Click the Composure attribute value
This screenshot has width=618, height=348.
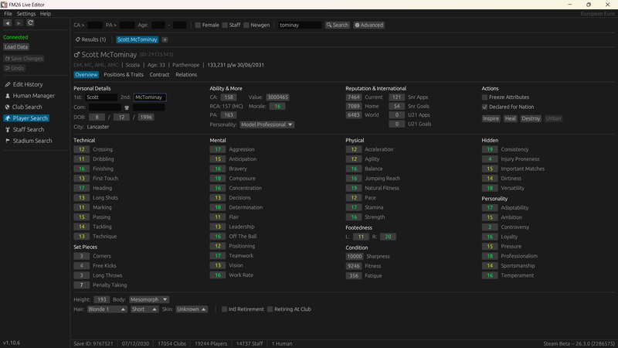pos(218,179)
